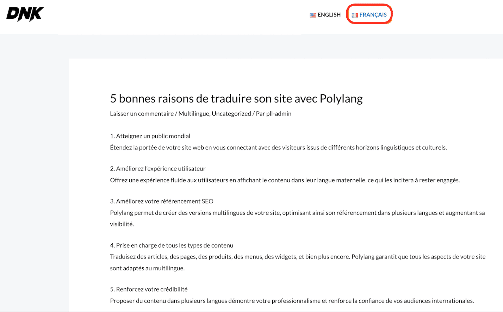Screen dimensions: 503x312
Task: Click heading 5. Renforcez votre crédibilité
Action: 149,289
